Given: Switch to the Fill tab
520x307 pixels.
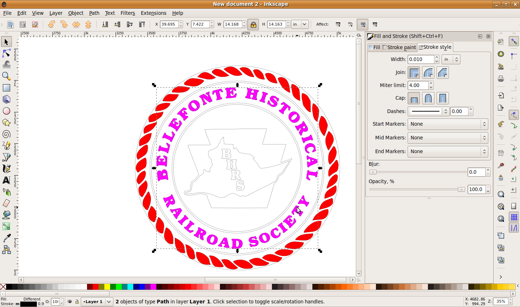Looking at the screenshot, I should (374, 47).
